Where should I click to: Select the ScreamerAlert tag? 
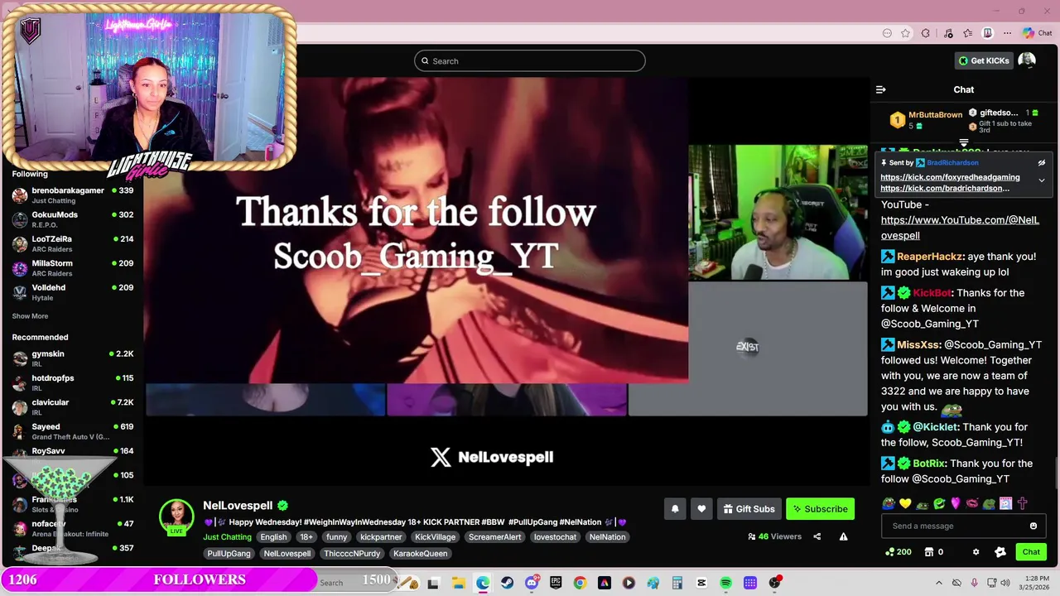(x=494, y=537)
